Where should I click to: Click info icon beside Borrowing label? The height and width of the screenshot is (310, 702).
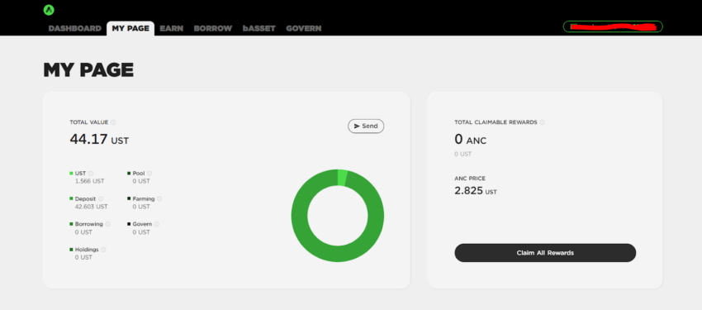pyautogui.click(x=108, y=224)
